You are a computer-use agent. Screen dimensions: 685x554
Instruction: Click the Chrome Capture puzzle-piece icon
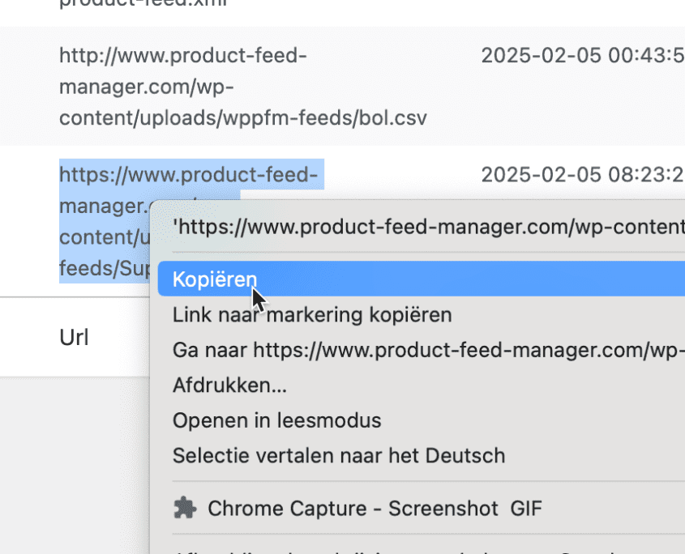(185, 508)
